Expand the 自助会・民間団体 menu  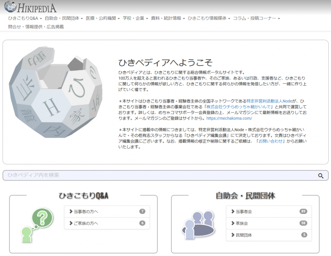[64, 18]
